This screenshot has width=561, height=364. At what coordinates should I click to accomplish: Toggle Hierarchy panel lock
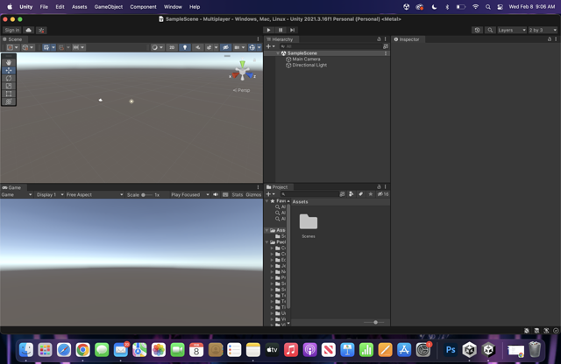pos(379,38)
